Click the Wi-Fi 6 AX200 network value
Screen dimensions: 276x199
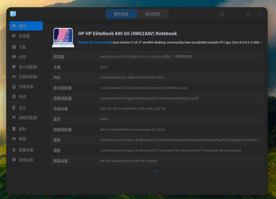click(x=133, y=130)
